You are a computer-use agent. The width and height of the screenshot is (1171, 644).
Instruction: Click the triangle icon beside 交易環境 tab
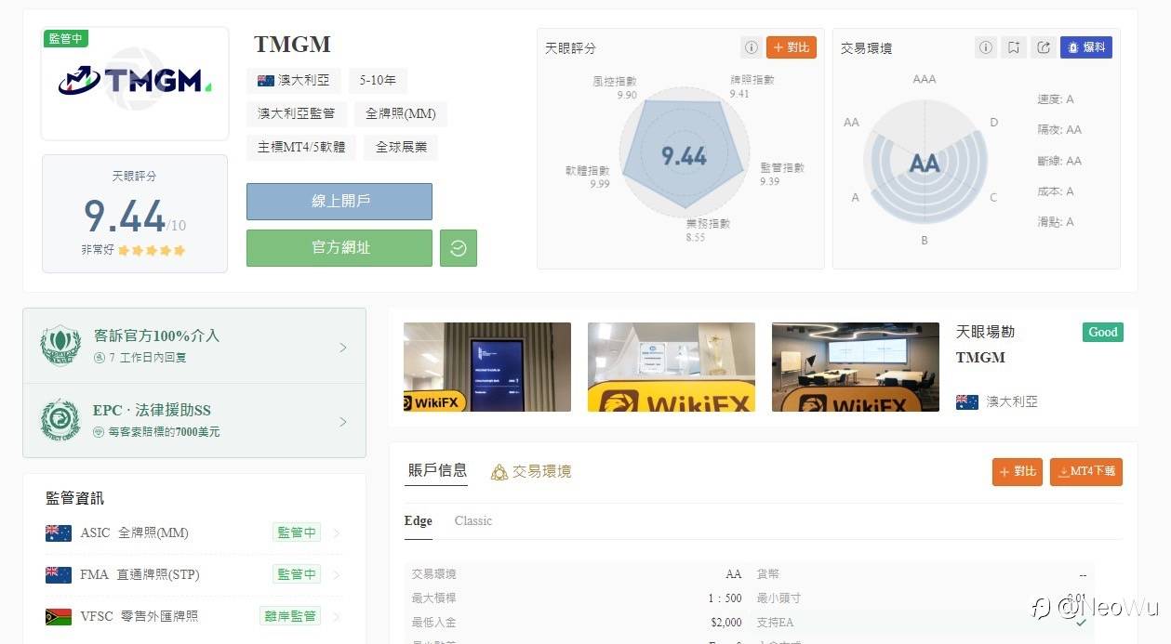[x=499, y=472]
